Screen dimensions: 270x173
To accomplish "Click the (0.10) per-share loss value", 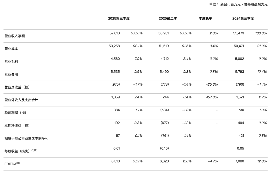I will tap(164, 148).
